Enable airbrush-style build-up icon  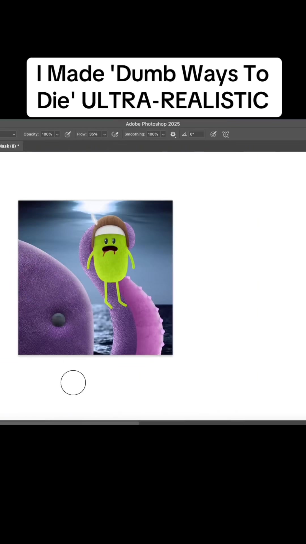point(115,134)
